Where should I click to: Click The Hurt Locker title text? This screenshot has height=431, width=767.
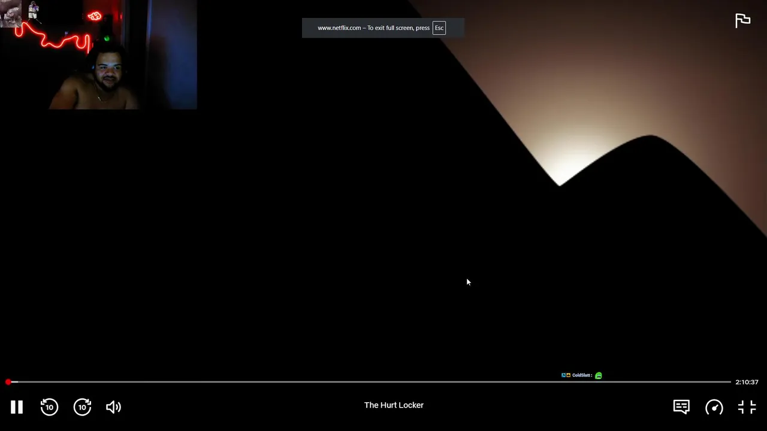[394, 405]
